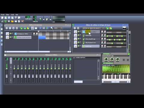
Task: Adjust the volume knob of the third beat track
Action: (102, 39)
